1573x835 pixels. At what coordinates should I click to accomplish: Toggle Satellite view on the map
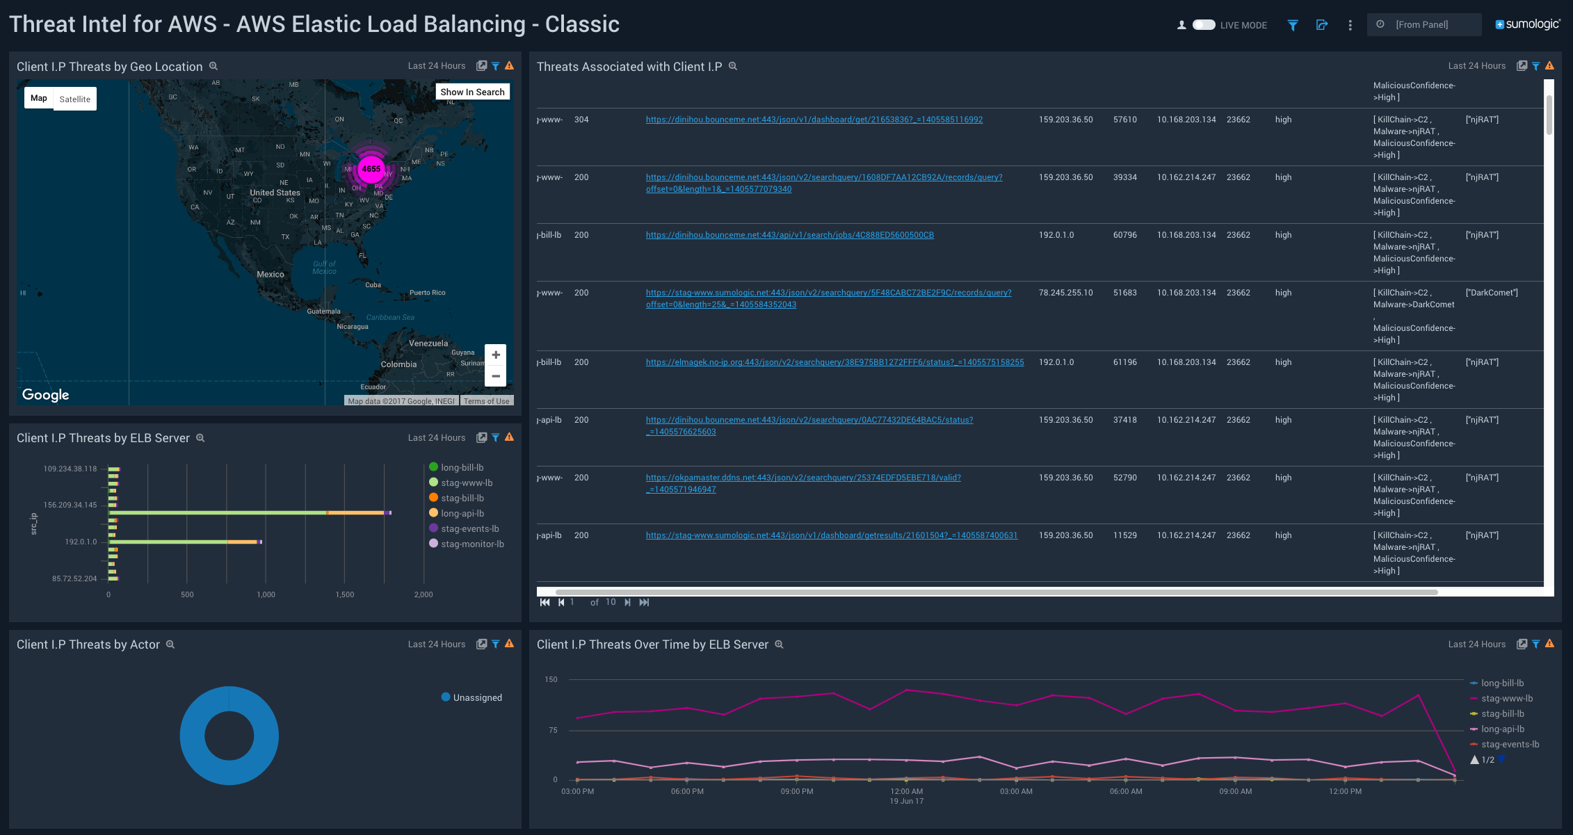(x=74, y=98)
